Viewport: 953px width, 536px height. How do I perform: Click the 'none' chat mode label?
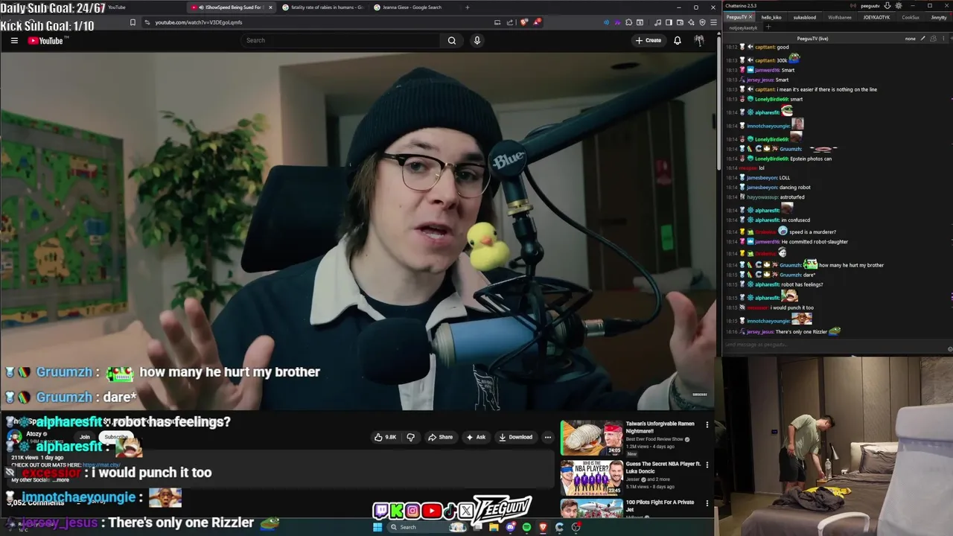pyautogui.click(x=910, y=38)
